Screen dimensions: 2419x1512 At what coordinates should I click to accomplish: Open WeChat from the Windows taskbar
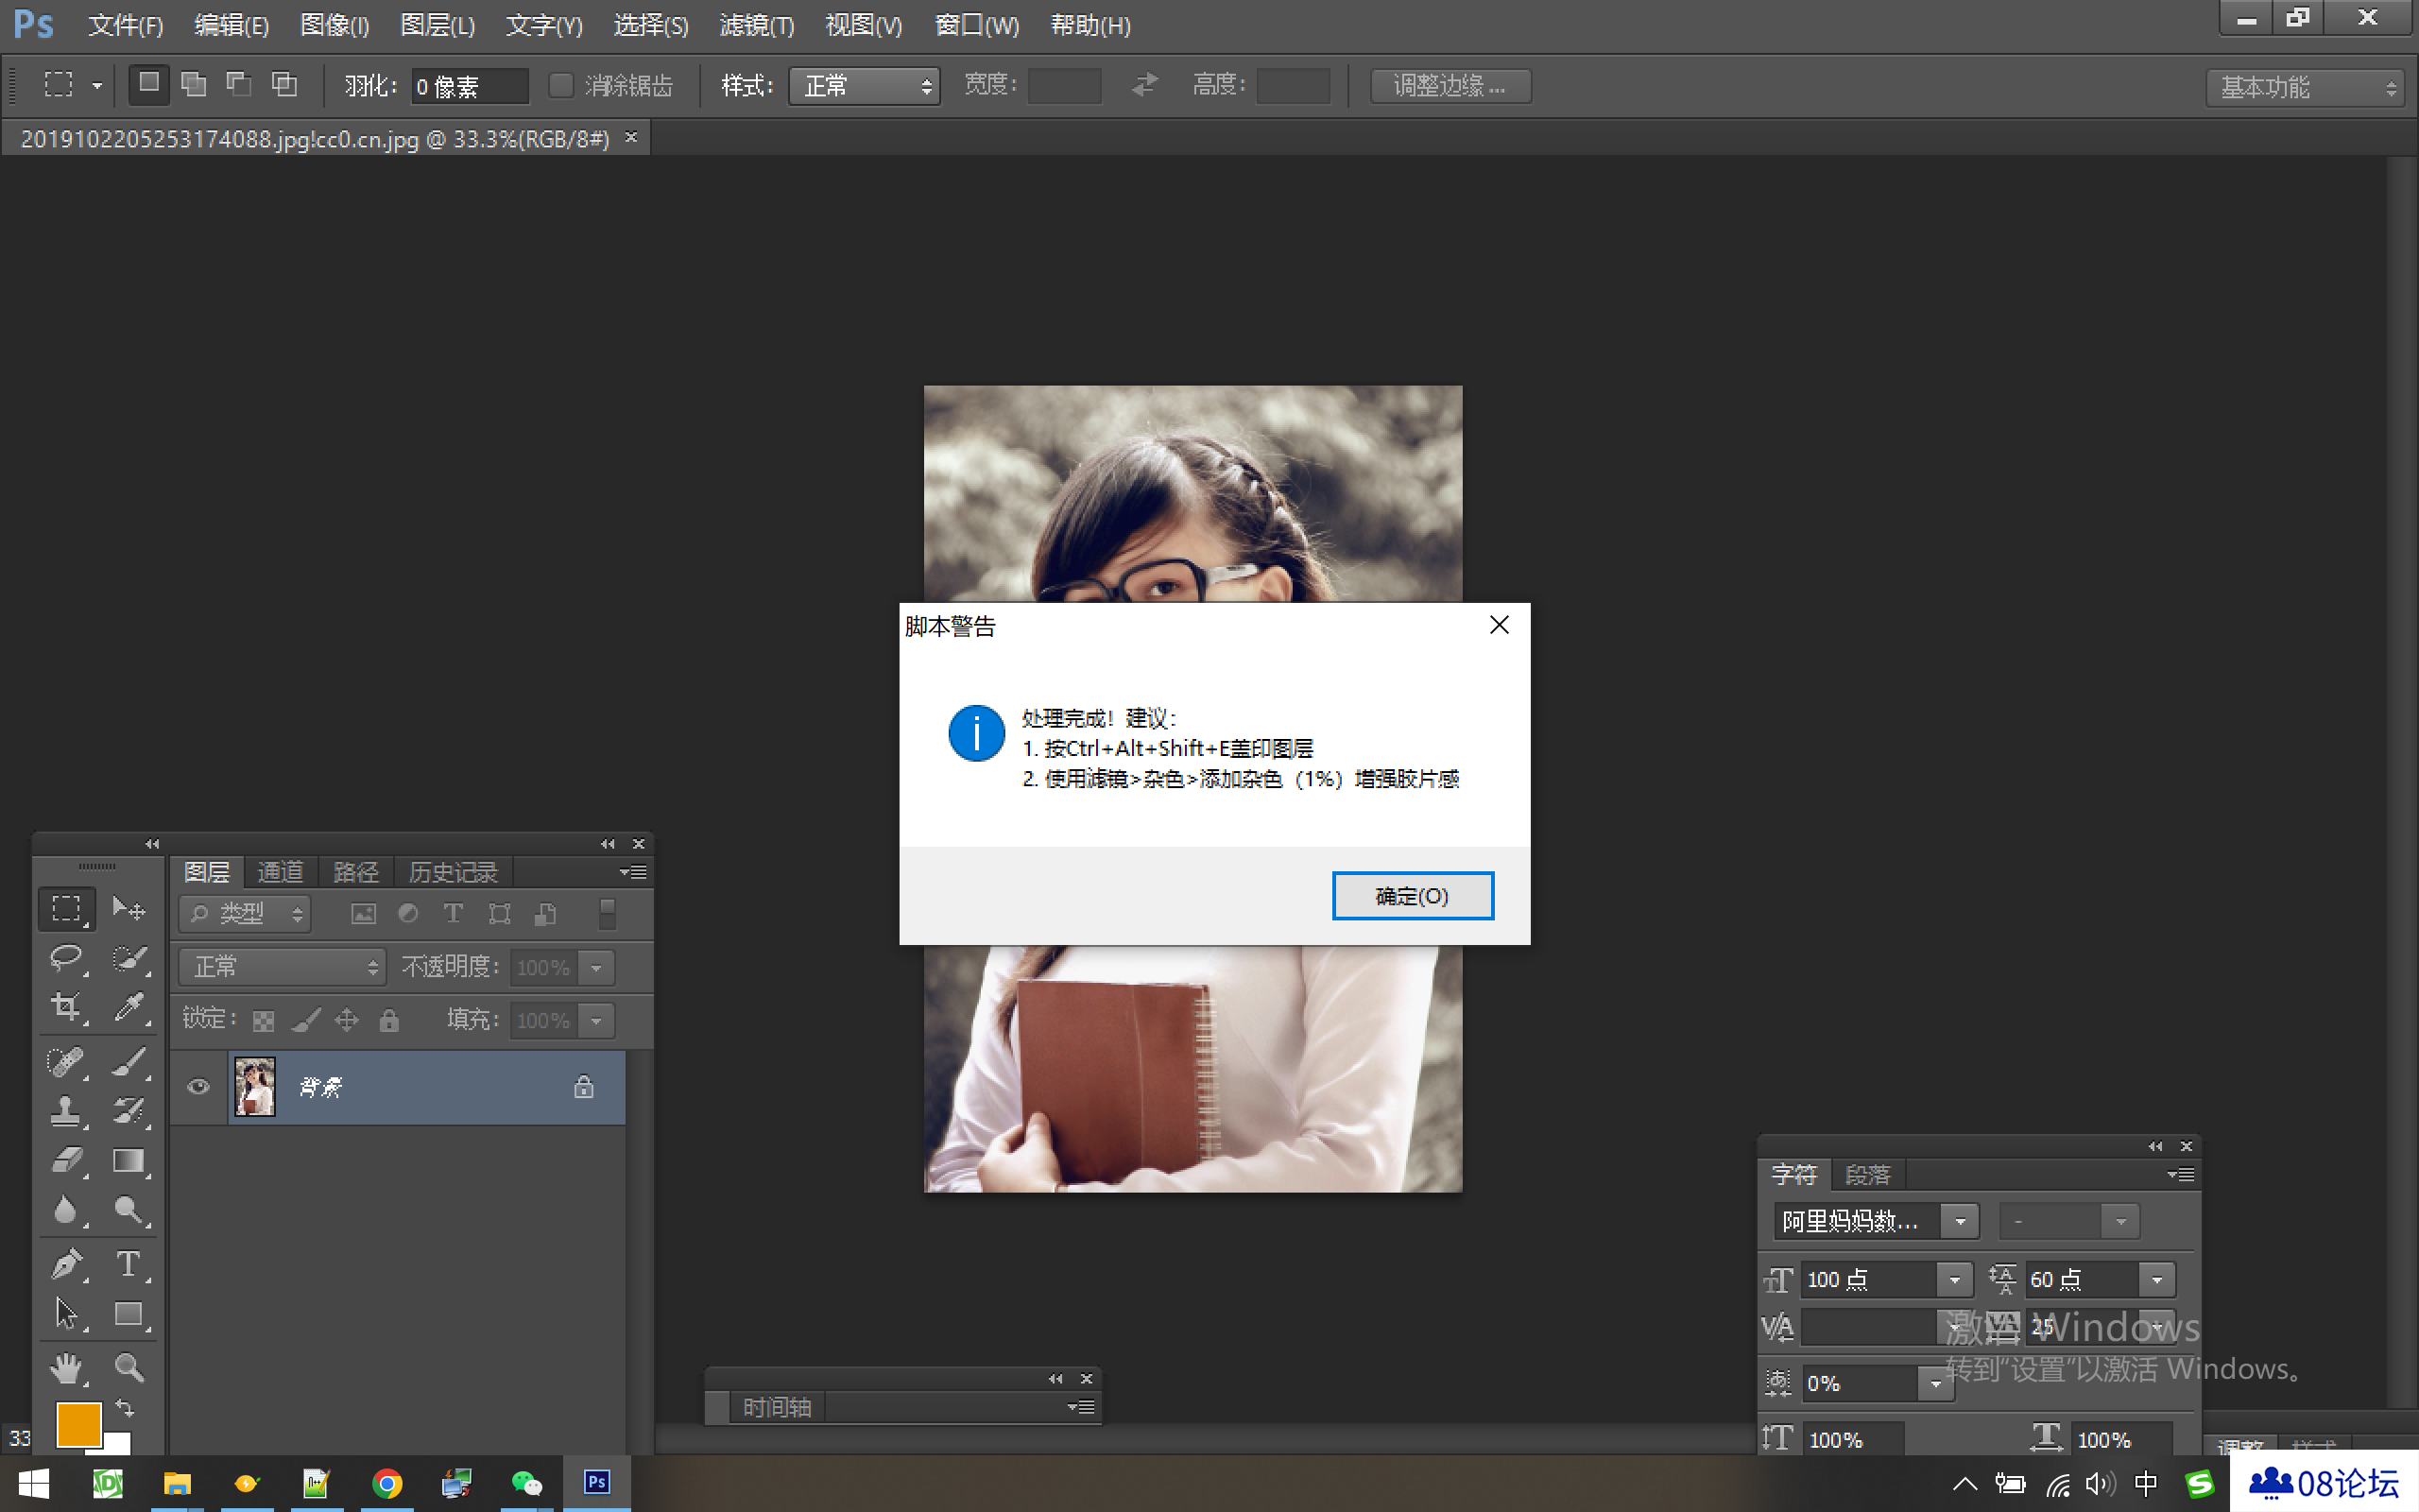[526, 1483]
